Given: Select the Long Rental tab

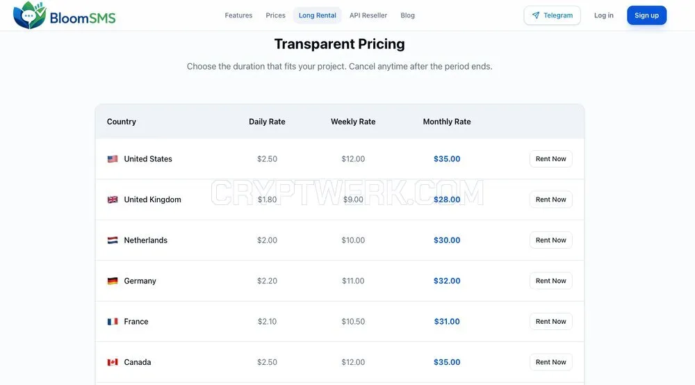Looking at the screenshot, I should click(x=318, y=15).
